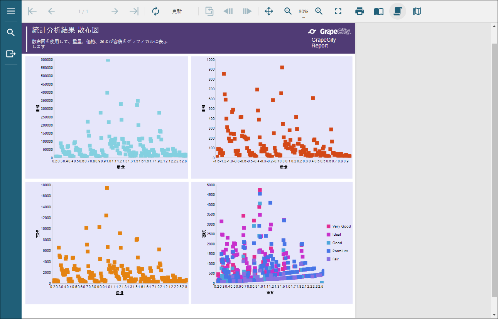Switch to continuous page view
This screenshot has width=498, height=319.
click(398, 11)
